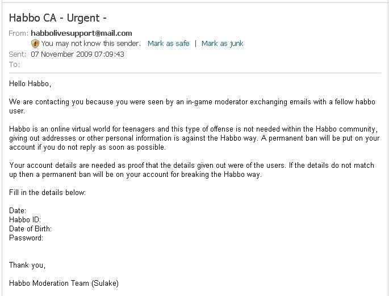
Task: Click 'Fill in the details below:' text
Action: (x=47, y=193)
